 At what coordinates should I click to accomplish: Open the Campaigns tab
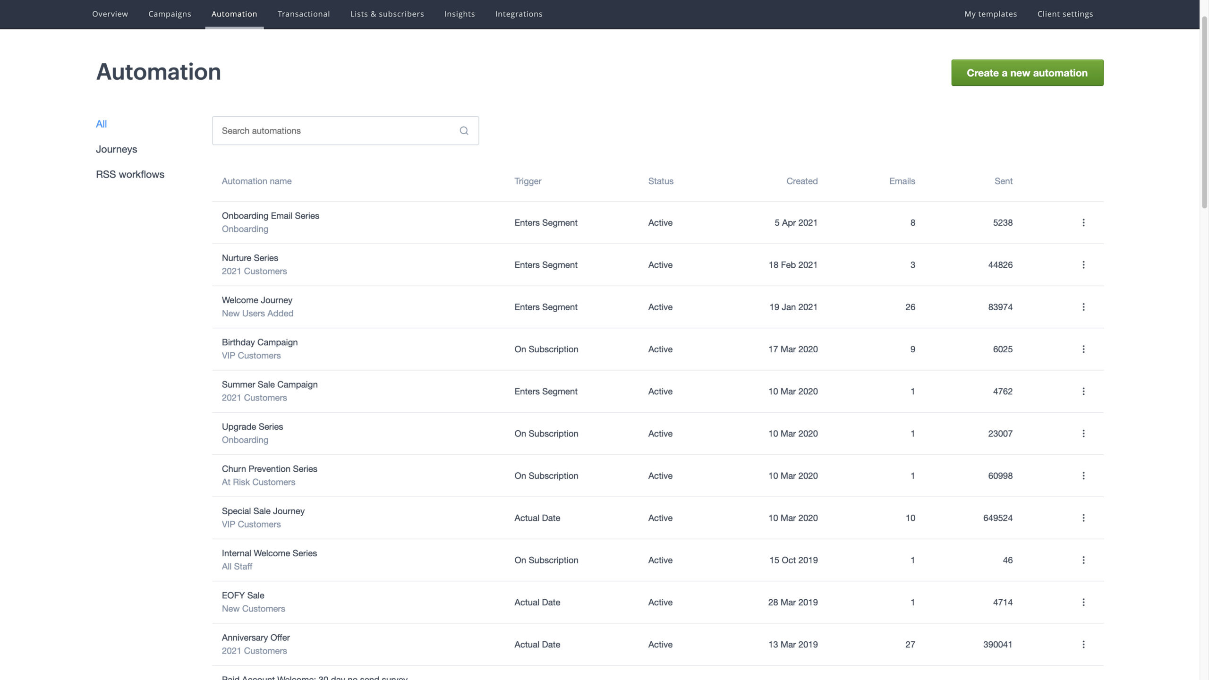click(x=170, y=14)
